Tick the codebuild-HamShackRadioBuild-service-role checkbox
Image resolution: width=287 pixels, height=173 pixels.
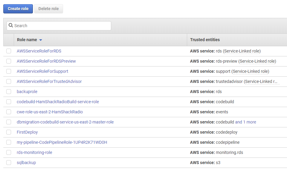tap(9, 102)
